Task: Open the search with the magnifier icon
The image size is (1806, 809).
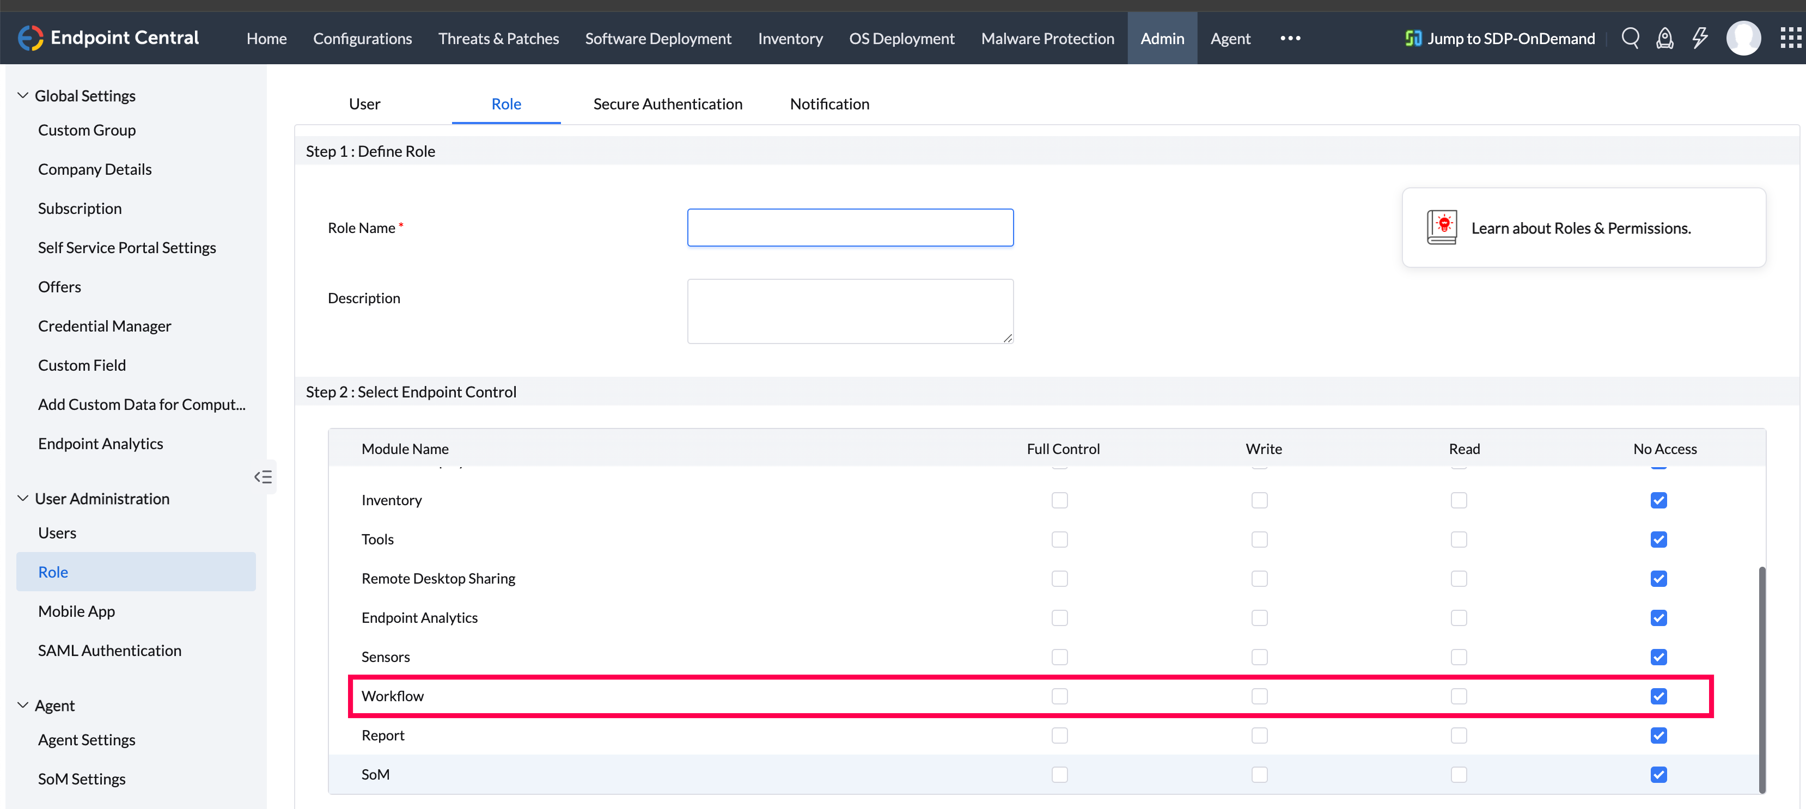Action: point(1630,38)
